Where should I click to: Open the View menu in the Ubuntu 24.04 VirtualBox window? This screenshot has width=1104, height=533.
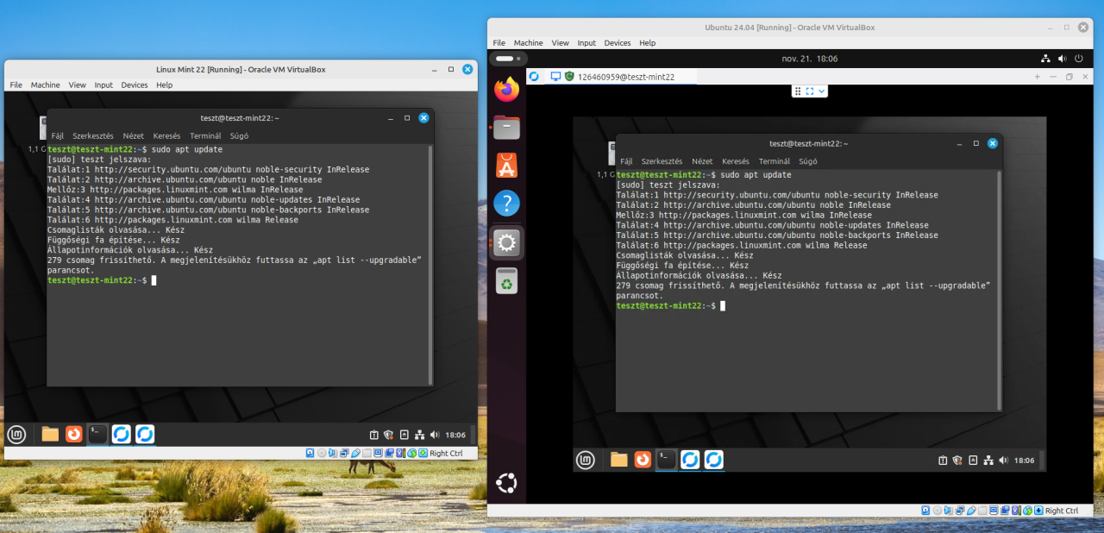coord(561,43)
